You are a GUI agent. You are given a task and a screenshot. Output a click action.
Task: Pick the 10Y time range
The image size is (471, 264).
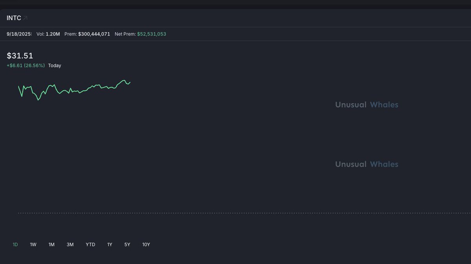point(146,244)
